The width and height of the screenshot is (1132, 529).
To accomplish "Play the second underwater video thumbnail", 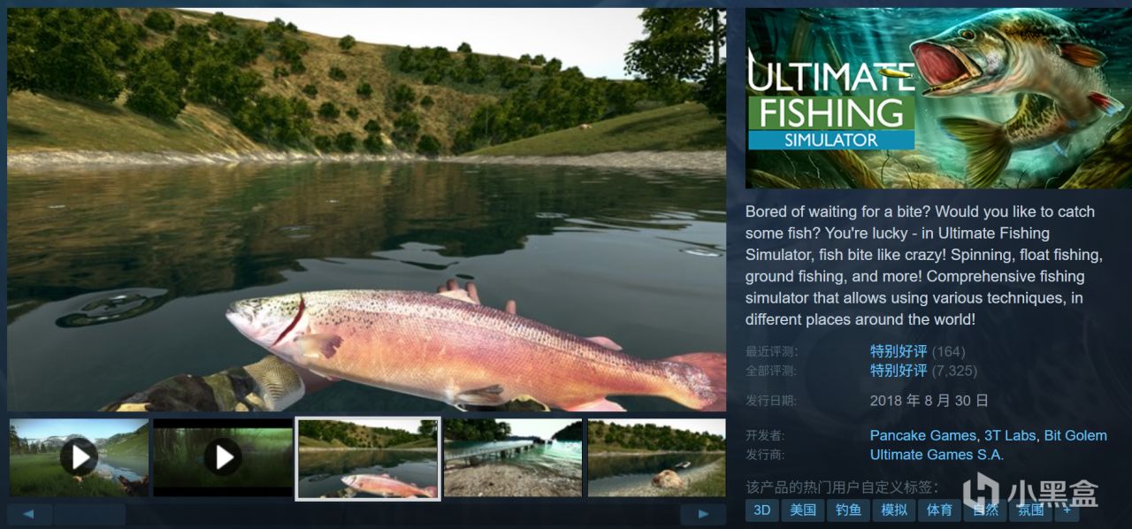I will pos(223,457).
